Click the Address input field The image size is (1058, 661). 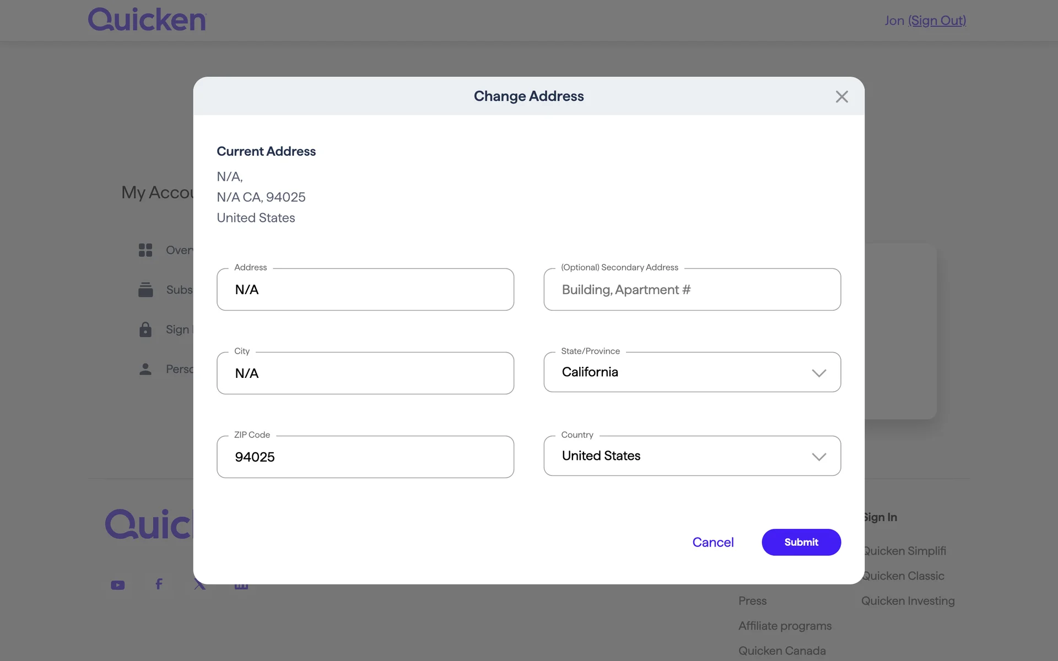pyautogui.click(x=365, y=290)
